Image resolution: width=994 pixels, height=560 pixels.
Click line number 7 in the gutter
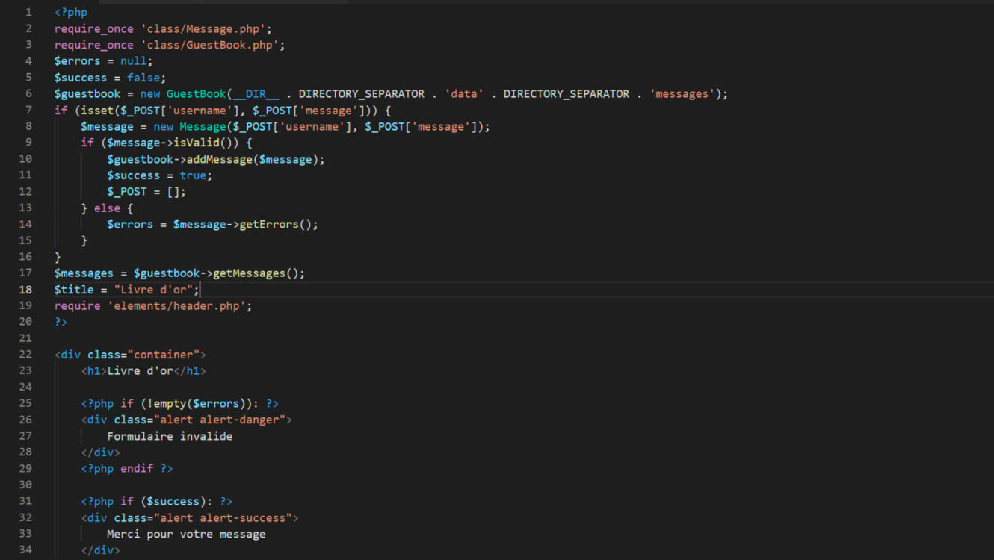point(28,110)
